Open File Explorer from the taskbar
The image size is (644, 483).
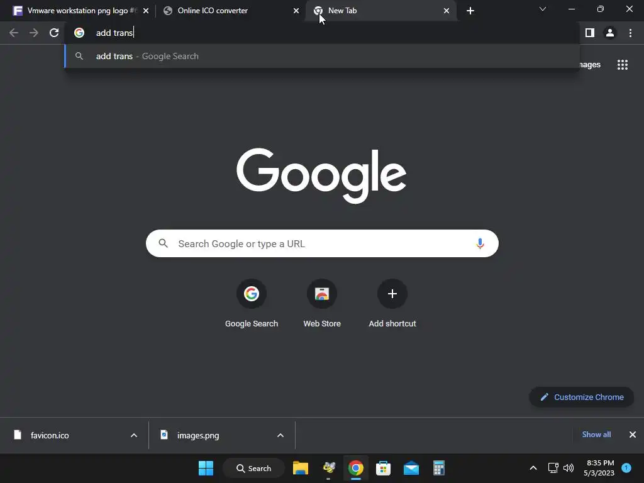pyautogui.click(x=301, y=468)
